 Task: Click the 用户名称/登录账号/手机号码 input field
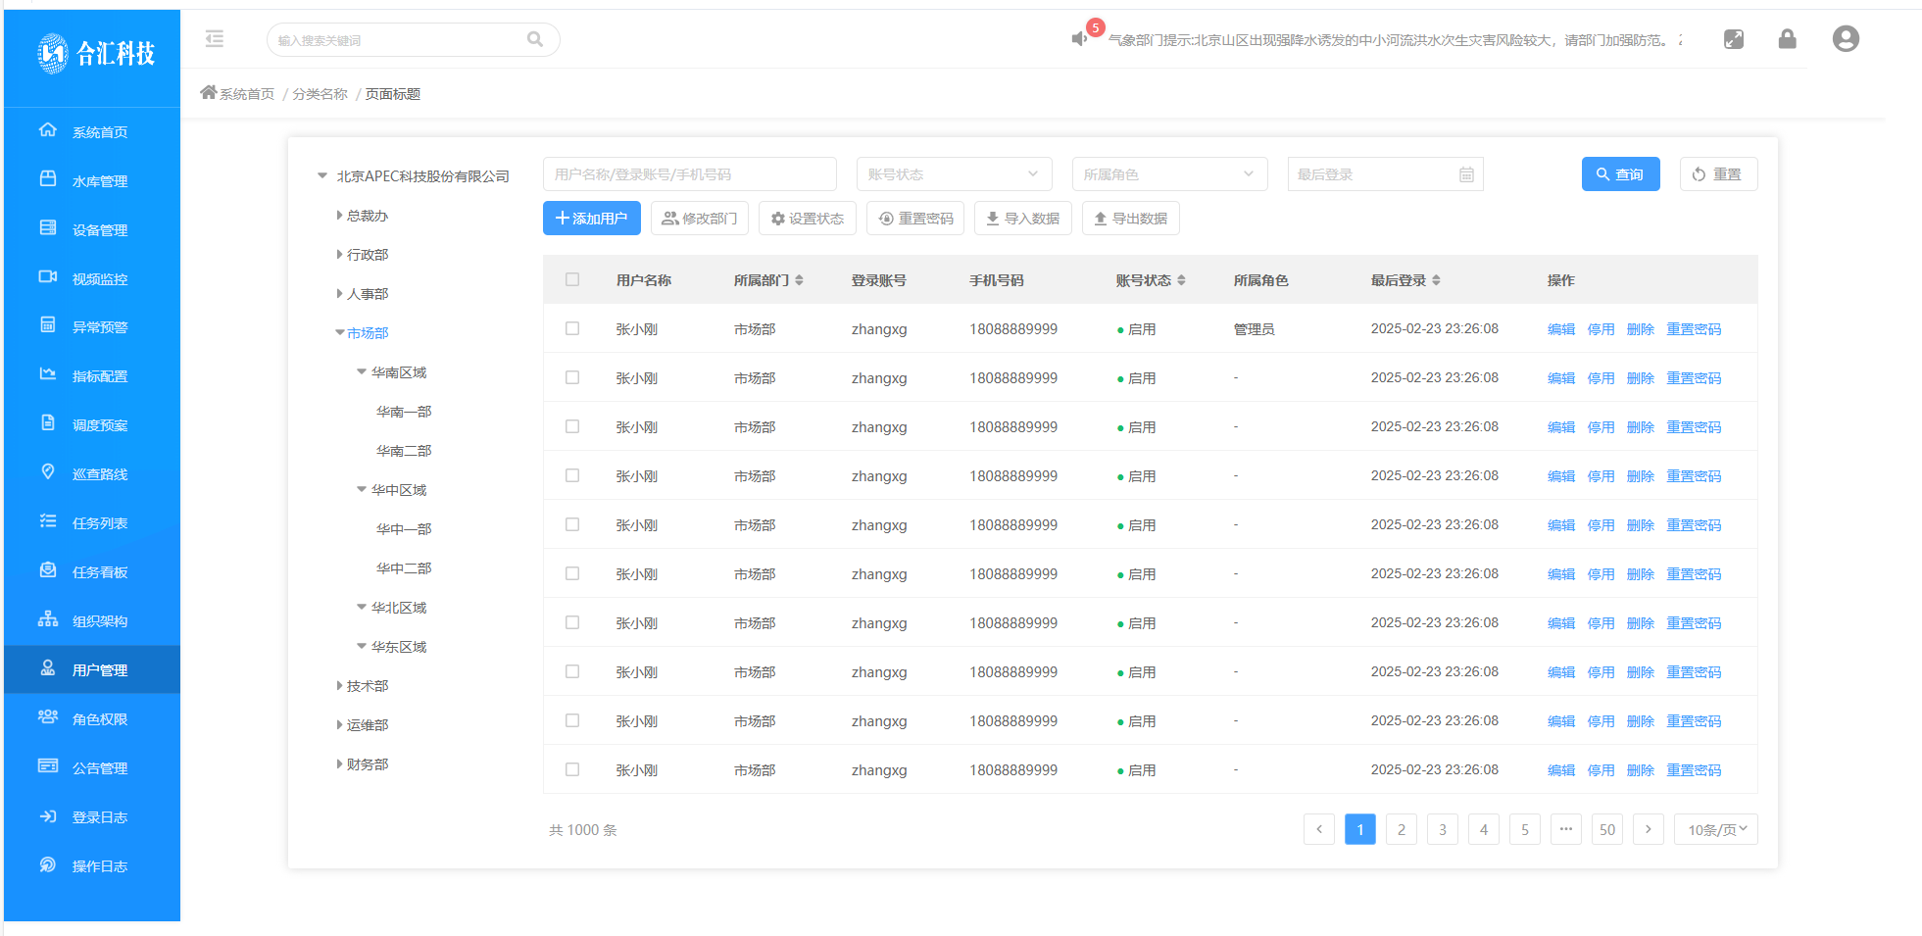(689, 174)
